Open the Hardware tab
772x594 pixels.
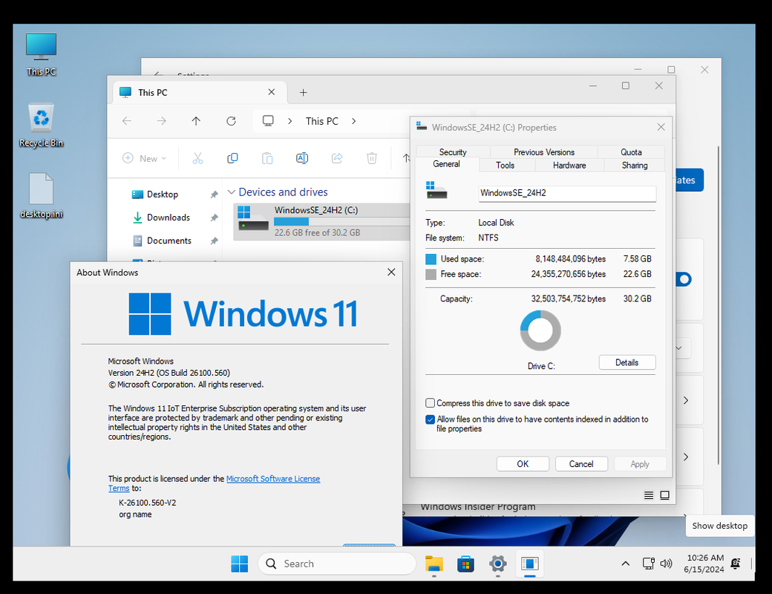tap(569, 165)
